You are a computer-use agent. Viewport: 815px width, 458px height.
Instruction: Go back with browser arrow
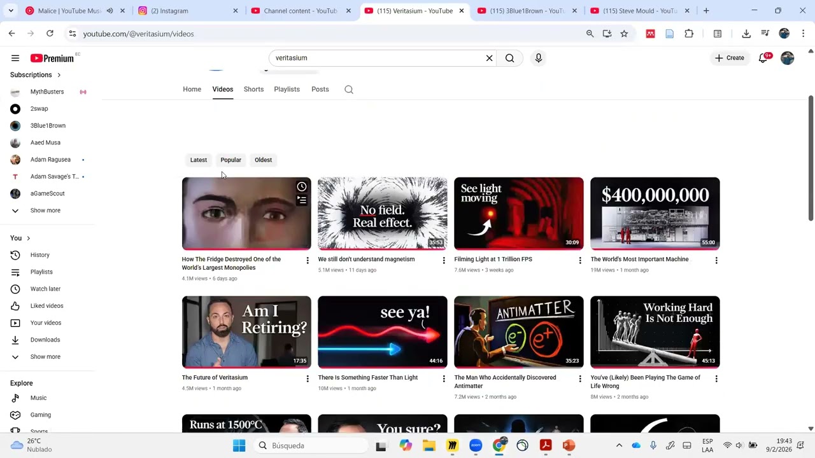point(11,34)
